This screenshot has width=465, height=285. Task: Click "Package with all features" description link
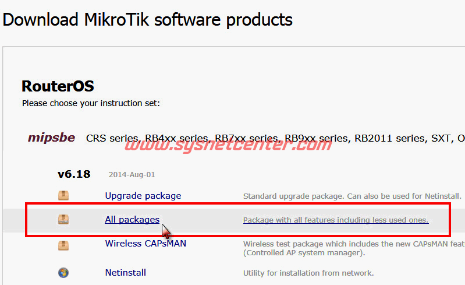coord(336,220)
